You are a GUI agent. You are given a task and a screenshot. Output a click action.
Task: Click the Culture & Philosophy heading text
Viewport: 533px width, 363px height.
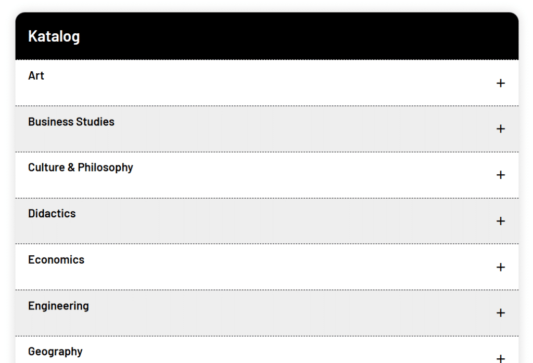(x=81, y=167)
